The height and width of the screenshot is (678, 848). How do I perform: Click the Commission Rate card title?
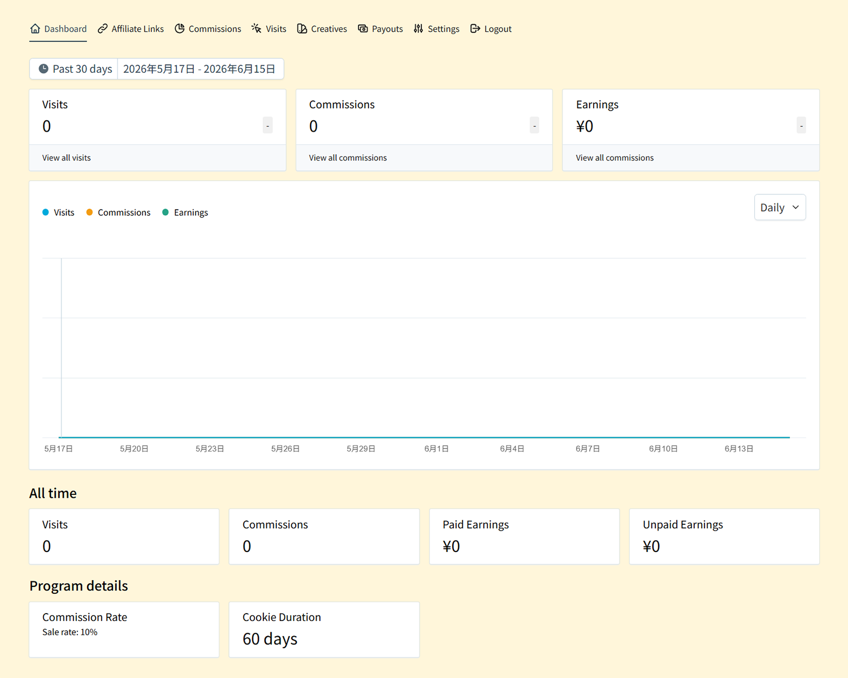tap(85, 617)
